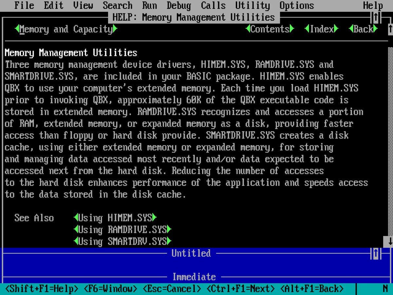This screenshot has width=393, height=295.
Task: Click F6=Window in status bar
Action: (x=110, y=289)
